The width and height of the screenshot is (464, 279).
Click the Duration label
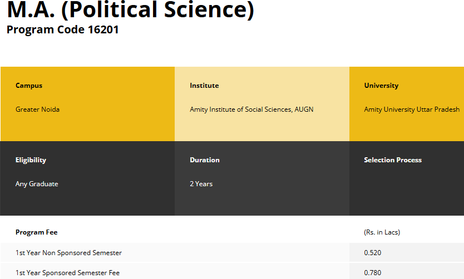(205, 160)
